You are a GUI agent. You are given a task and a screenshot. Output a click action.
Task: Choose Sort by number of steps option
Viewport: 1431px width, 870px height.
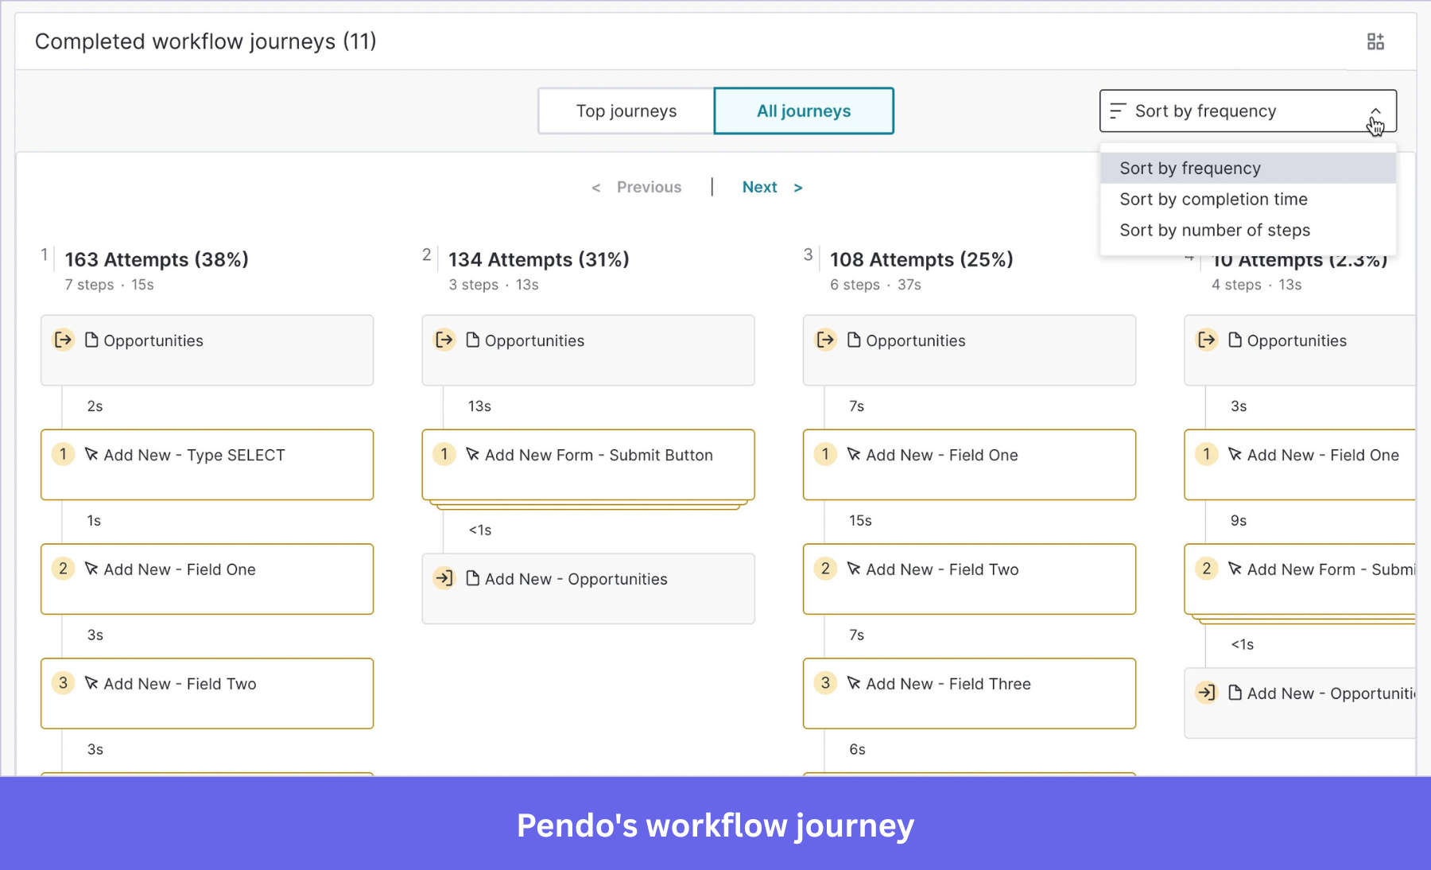click(x=1247, y=231)
